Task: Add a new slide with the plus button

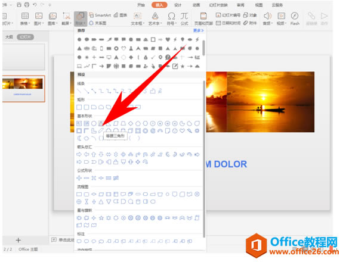Action: pos(18,240)
